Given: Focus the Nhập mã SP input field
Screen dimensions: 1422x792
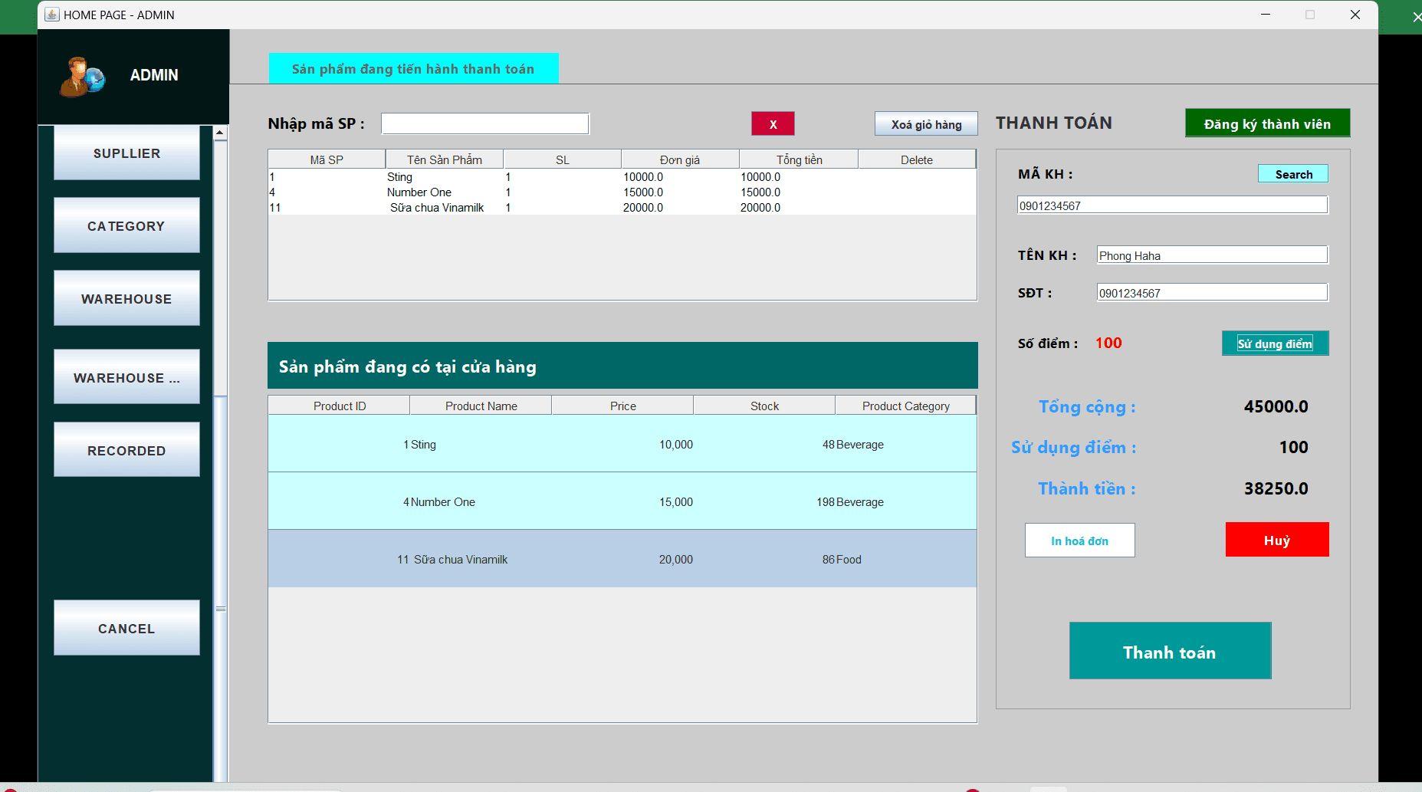Looking at the screenshot, I should pyautogui.click(x=484, y=124).
